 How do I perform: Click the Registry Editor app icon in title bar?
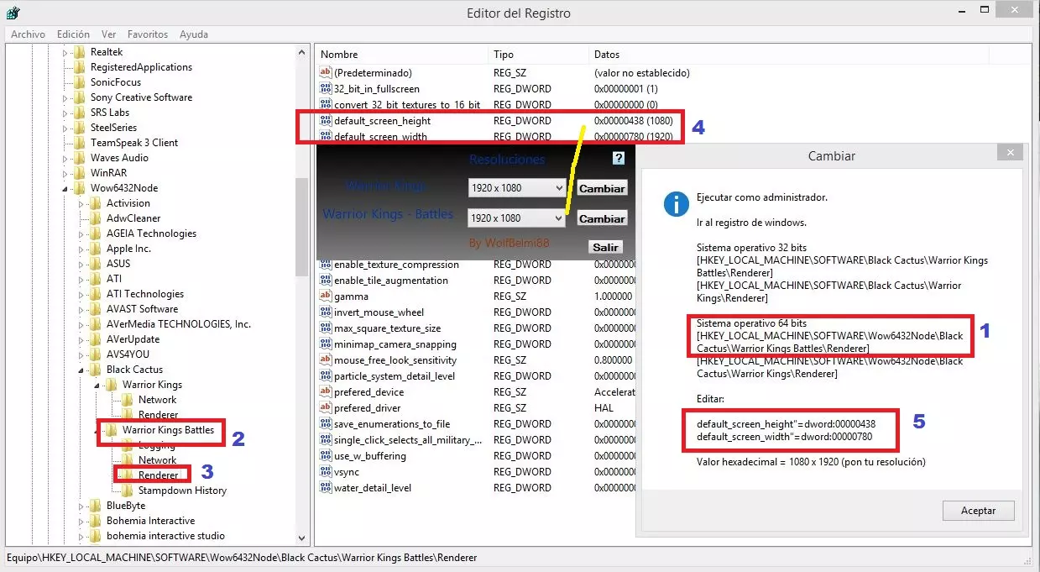tap(14, 13)
